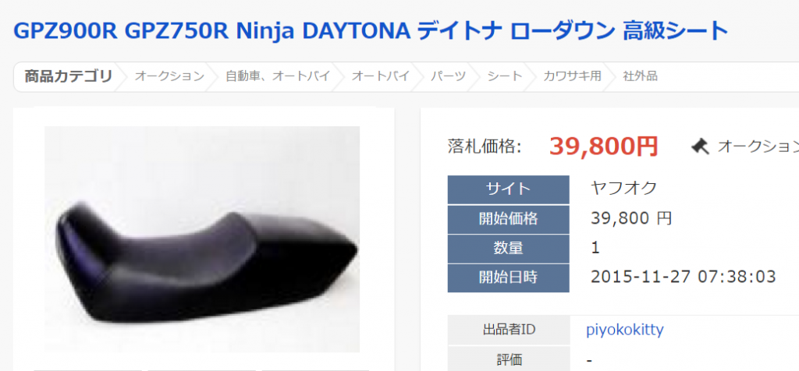Open seller piyokokitty's profile link
Screen dimensions: 799x371
(x=625, y=330)
